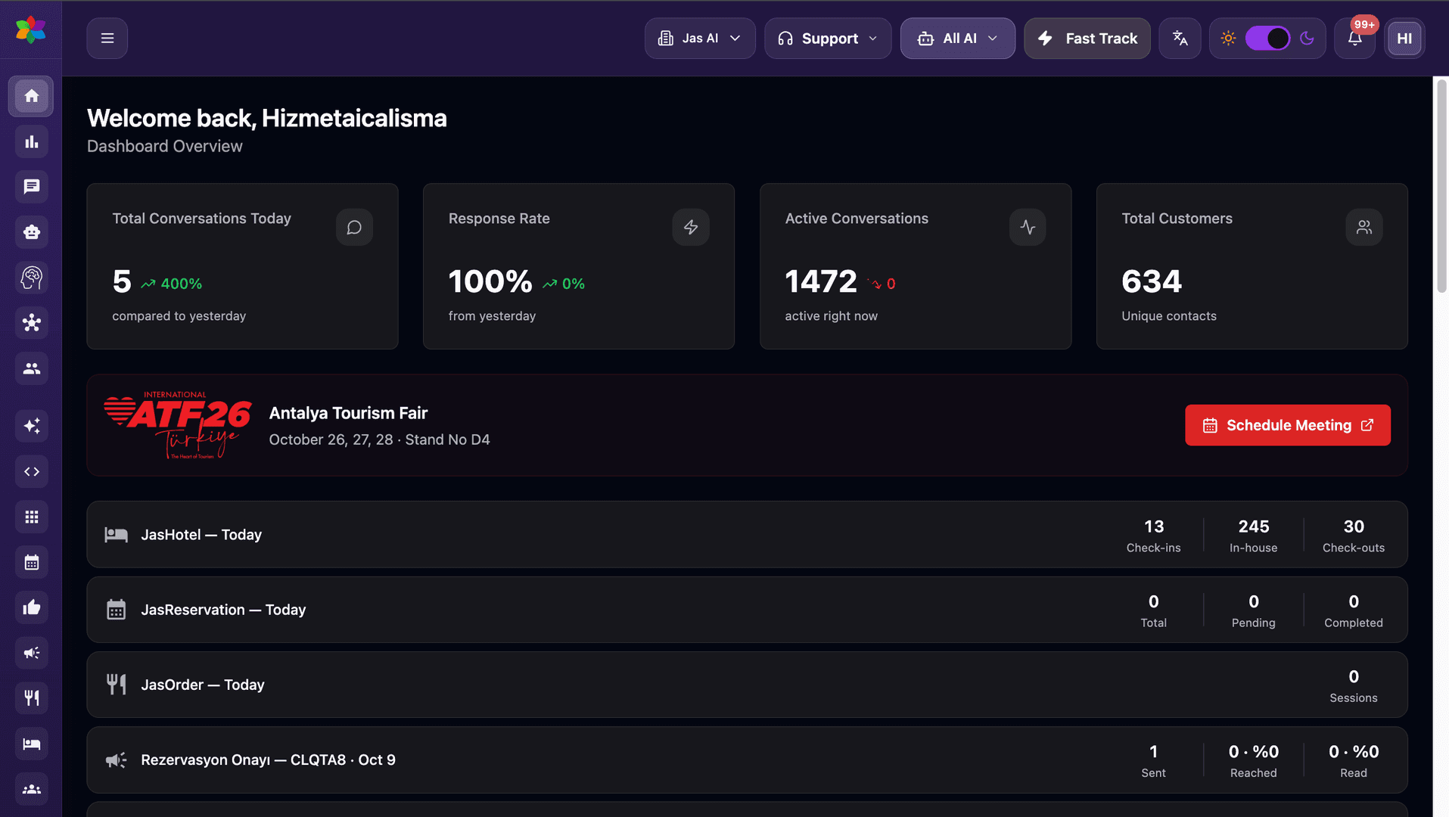The height and width of the screenshot is (817, 1449).
Task: Click the Response Rate lightning icon
Action: tap(691, 227)
